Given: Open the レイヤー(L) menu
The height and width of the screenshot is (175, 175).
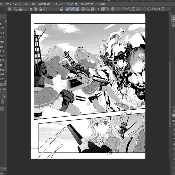Looking at the screenshot, I should [30, 4].
